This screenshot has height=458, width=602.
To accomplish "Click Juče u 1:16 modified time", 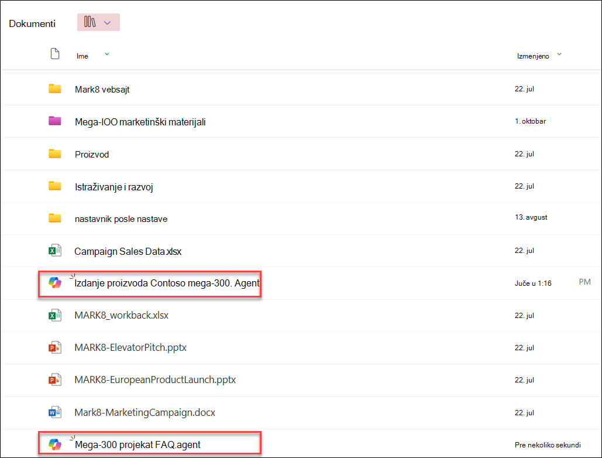I will coord(533,283).
